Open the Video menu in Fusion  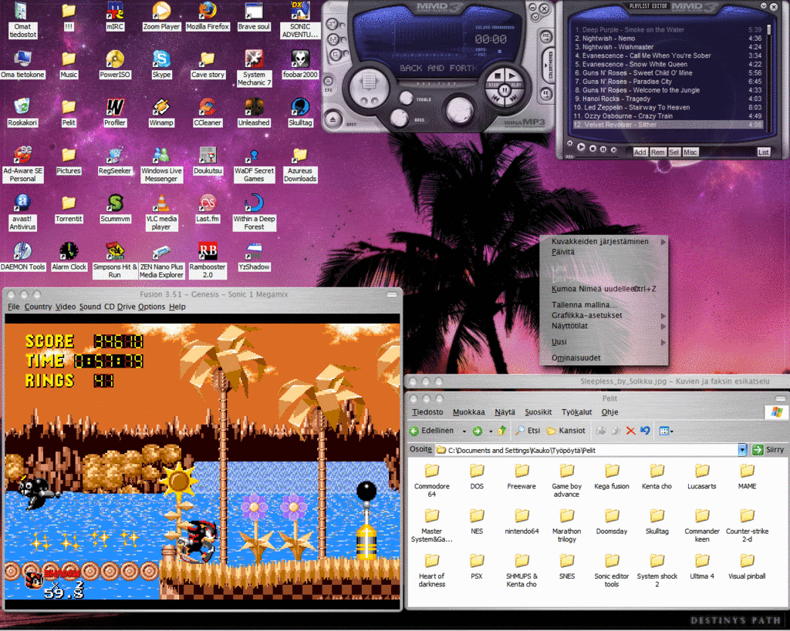pos(66,307)
